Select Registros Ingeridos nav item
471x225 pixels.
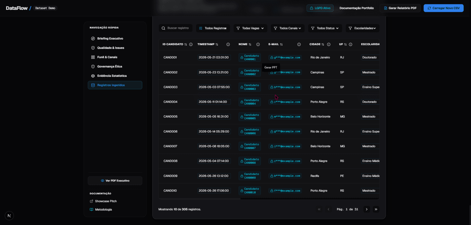[x=115, y=85]
